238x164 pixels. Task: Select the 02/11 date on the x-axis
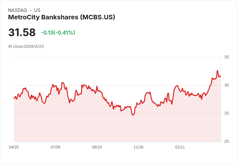(180, 147)
